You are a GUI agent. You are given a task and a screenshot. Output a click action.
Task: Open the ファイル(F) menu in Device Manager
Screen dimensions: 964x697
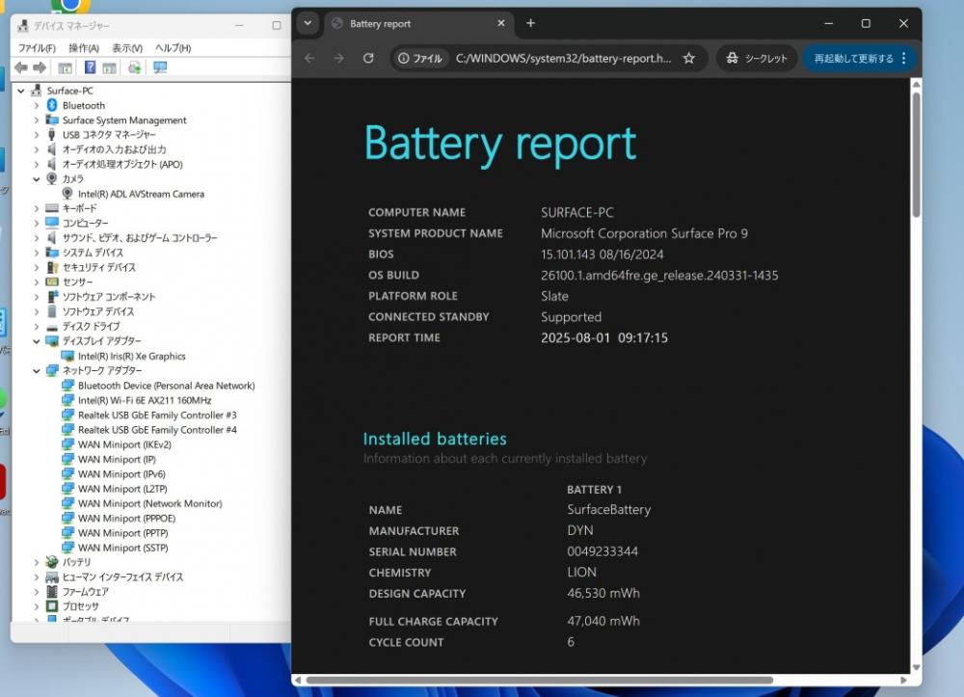pos(37,48)
